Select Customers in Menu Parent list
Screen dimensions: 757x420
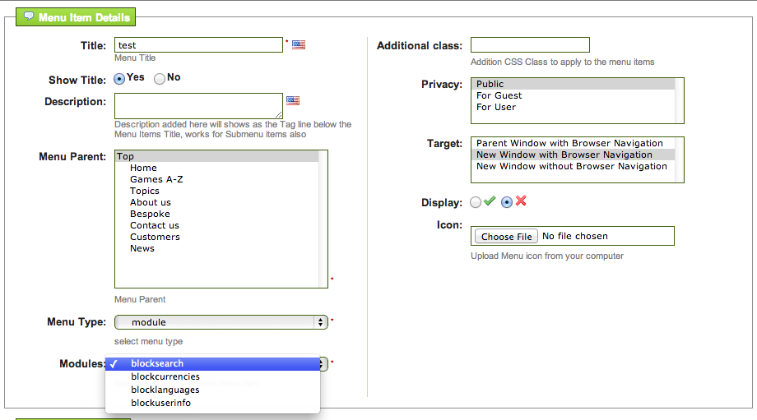tap(216, 238)
